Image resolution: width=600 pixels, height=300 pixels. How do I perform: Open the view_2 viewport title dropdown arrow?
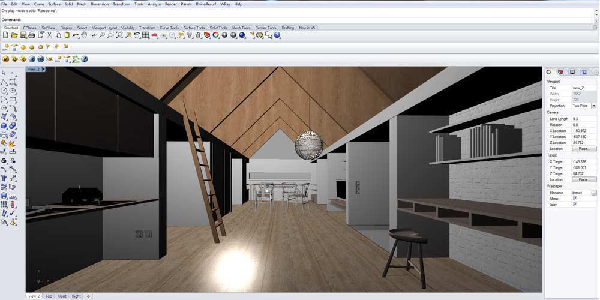44,69
